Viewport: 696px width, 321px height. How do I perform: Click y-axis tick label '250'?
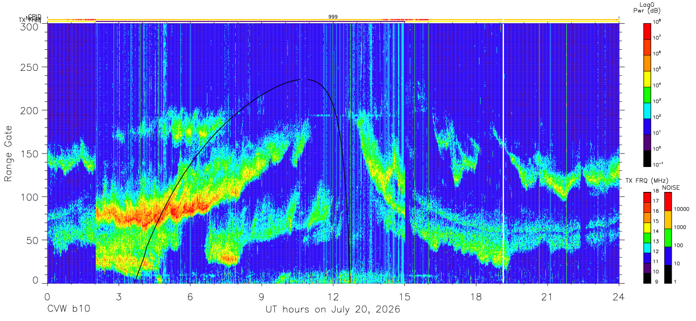[x=29, y=67]
